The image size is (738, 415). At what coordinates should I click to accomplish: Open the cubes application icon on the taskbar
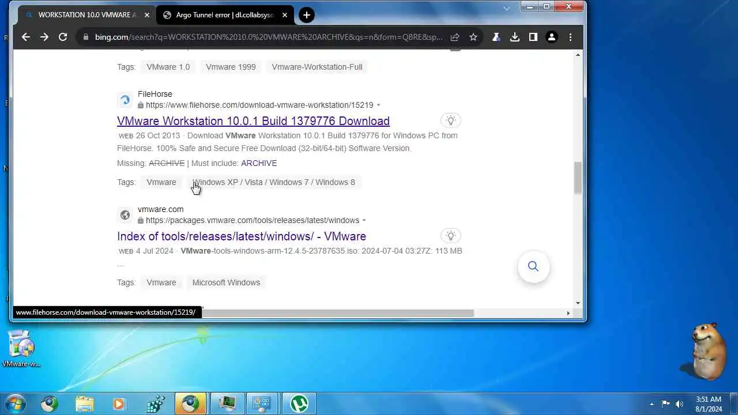tap(155, 403)
